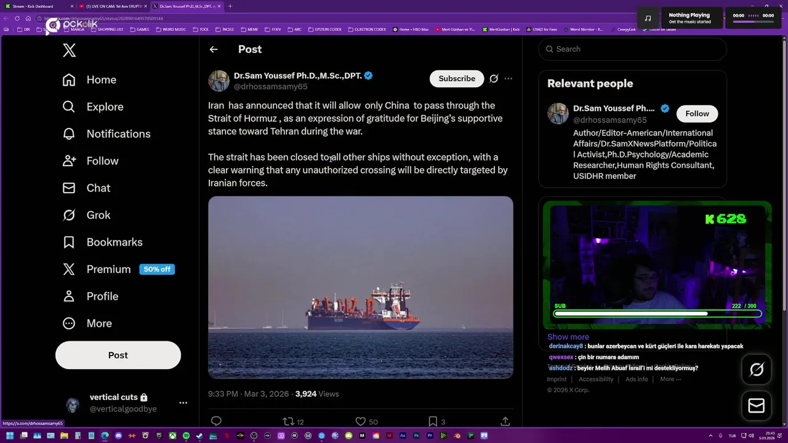Open File Explorer from the taskbar
Screen dimensions: 788x443
coord(64,436)
